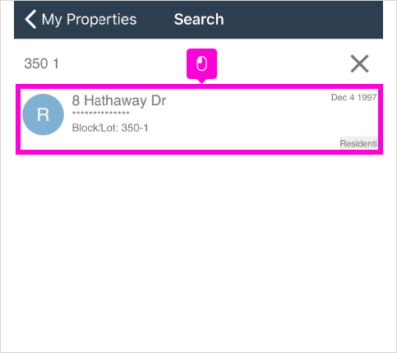Select the Block/Lot: 350-1 text
This screenshot has height=353, width=397.
[110, 128]
